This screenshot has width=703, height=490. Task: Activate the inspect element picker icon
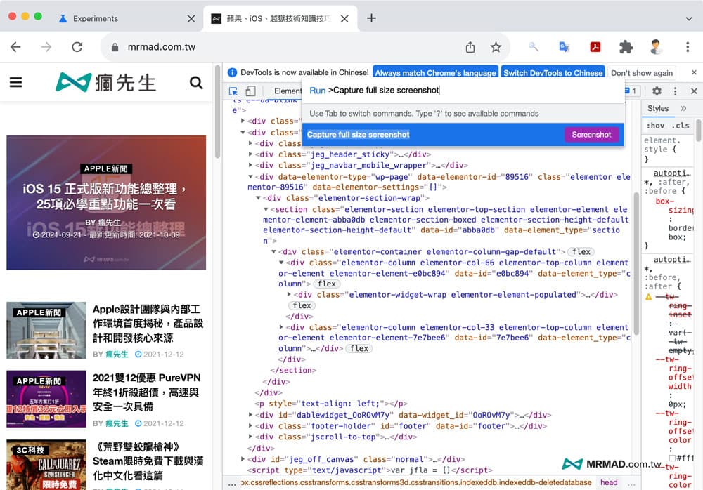tap(233, 91)
